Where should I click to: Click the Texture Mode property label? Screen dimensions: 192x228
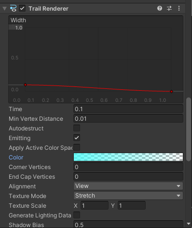point(27,196)
